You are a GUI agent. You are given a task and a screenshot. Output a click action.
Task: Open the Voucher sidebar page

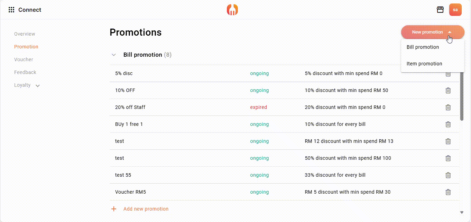[x=24, y=59]
